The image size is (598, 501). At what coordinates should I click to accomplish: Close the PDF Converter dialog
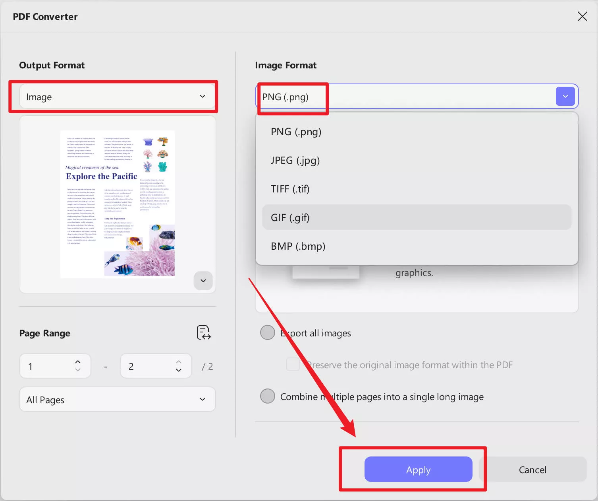tap(582, 16)
